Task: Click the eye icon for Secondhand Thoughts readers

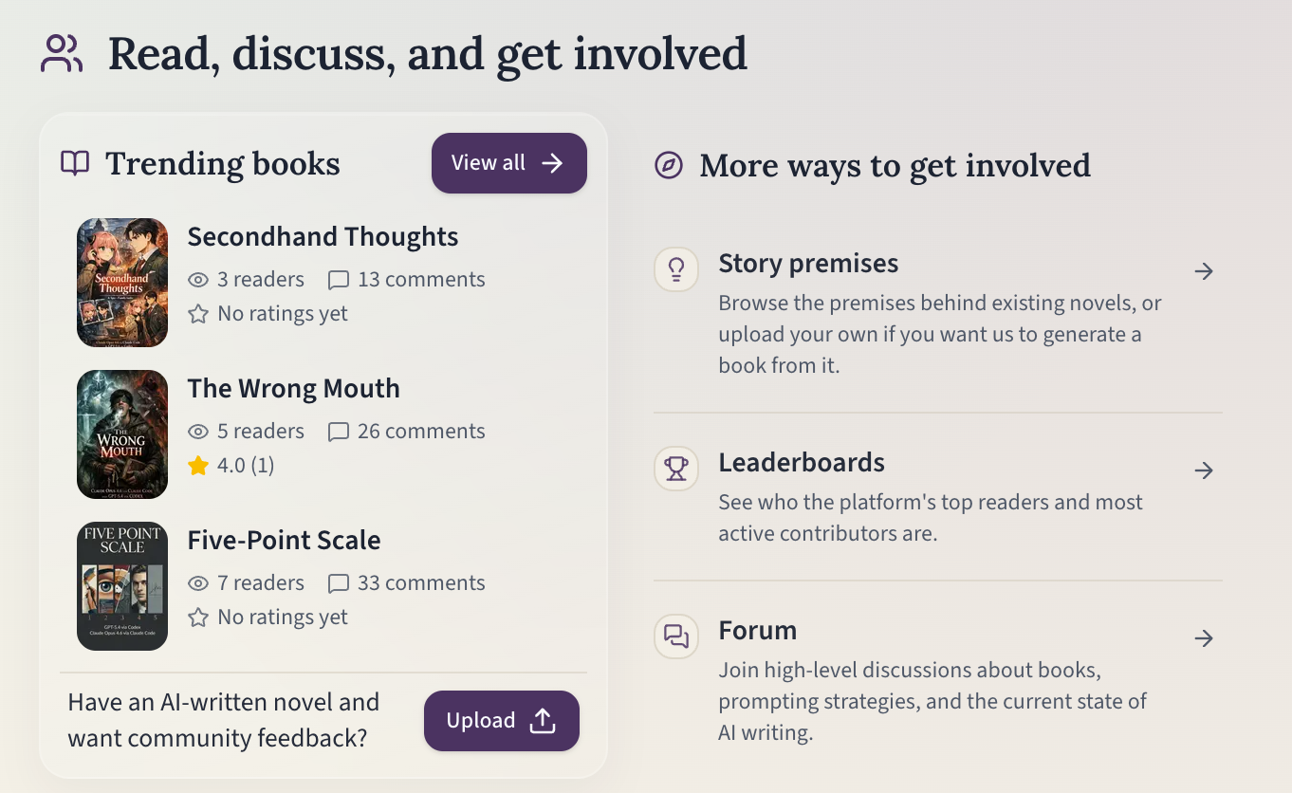Action: pyautogui.click(x=198, y=280)
